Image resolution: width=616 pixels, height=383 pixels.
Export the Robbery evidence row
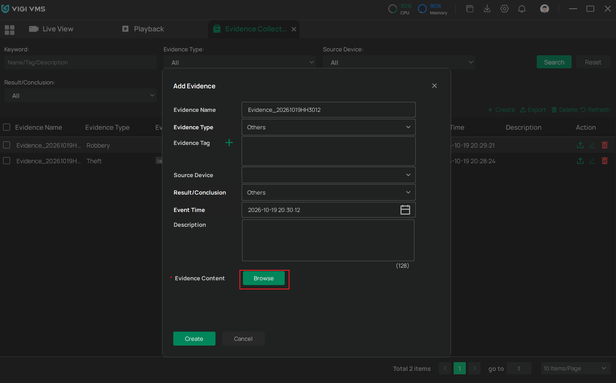tap(580, 145)
